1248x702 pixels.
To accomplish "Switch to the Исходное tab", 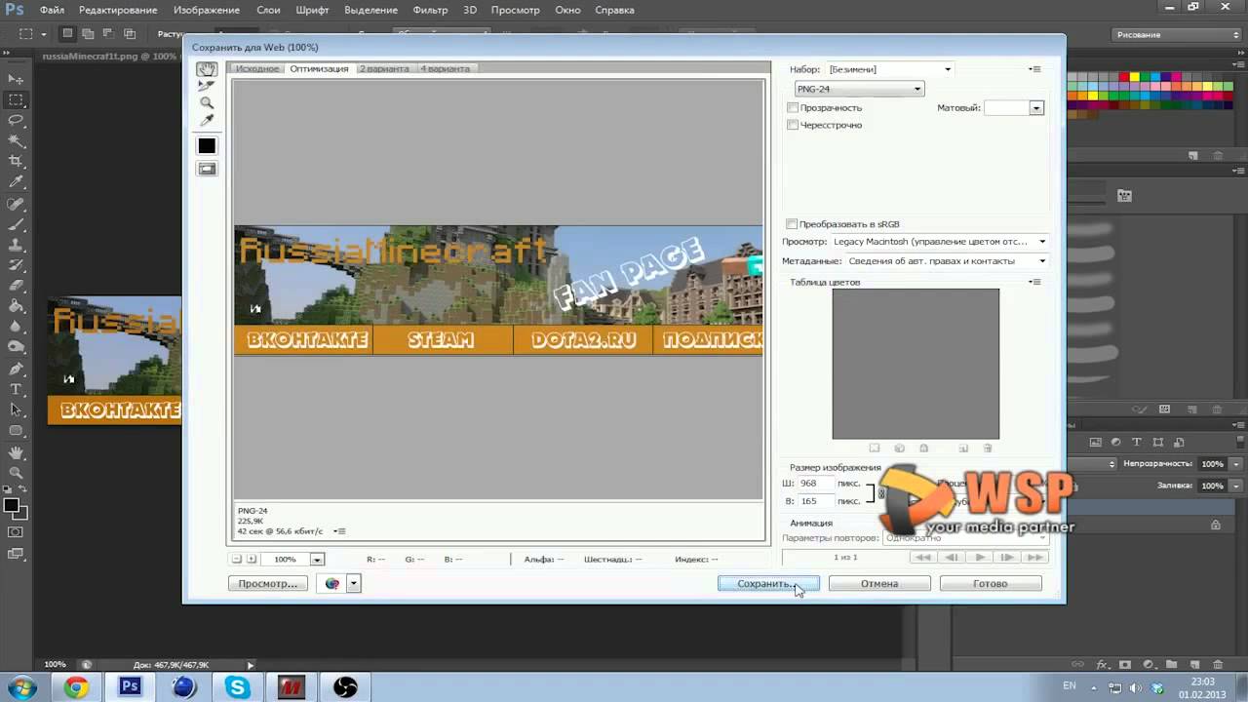I will click(x=256, y=68).
